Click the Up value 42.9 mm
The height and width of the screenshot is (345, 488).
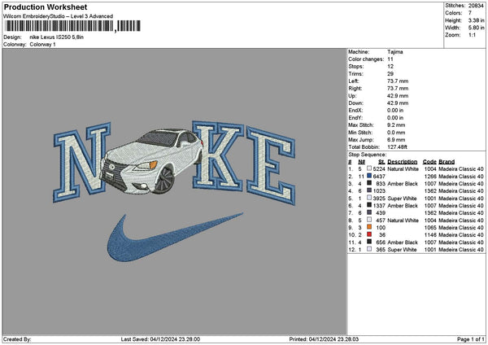(398, 96)
